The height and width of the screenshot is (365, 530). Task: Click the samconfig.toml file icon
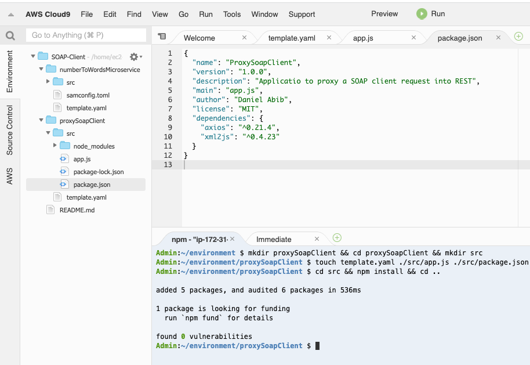(x=57, y=95)
